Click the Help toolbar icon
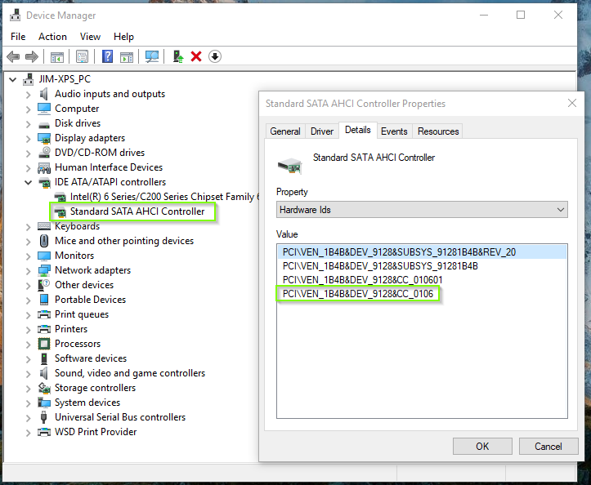Image resolution: width=591 pixels, height=485 pixels. click(107, 56)
